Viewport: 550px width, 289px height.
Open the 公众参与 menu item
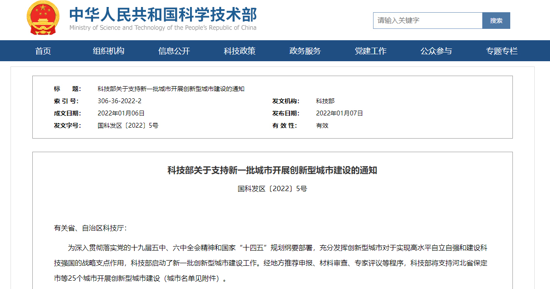436,51
